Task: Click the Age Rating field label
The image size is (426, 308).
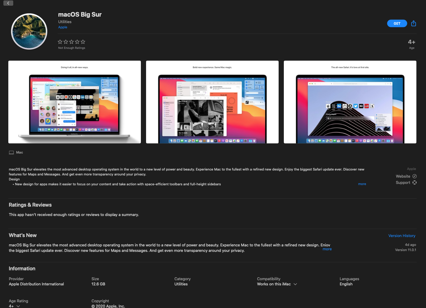Action: [18, 301]
